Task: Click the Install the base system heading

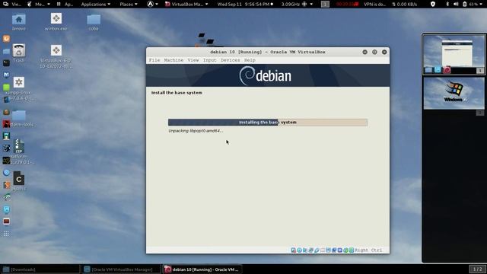Action: point(177,93)
